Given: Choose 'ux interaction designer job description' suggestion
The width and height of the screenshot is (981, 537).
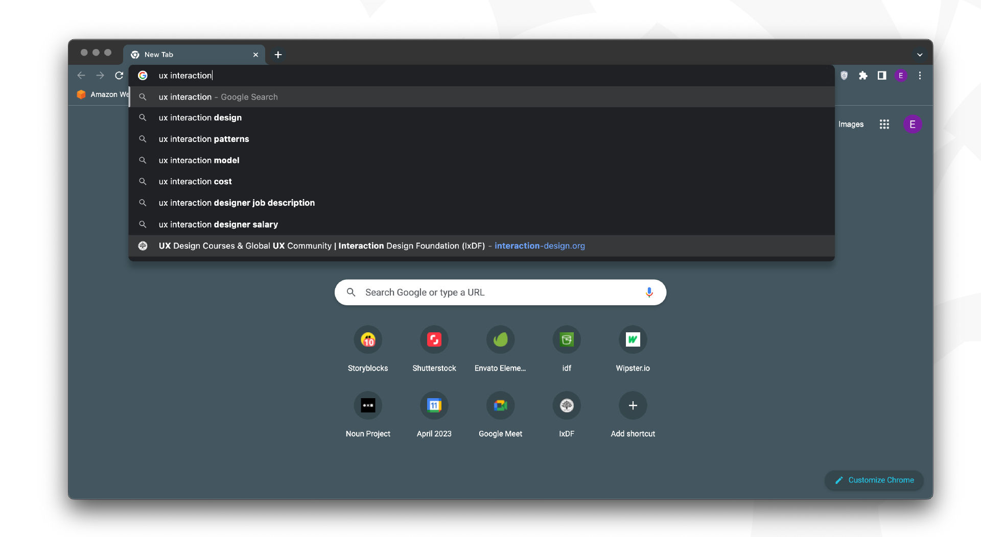Looking at the screenshot, I should (481, 203).
